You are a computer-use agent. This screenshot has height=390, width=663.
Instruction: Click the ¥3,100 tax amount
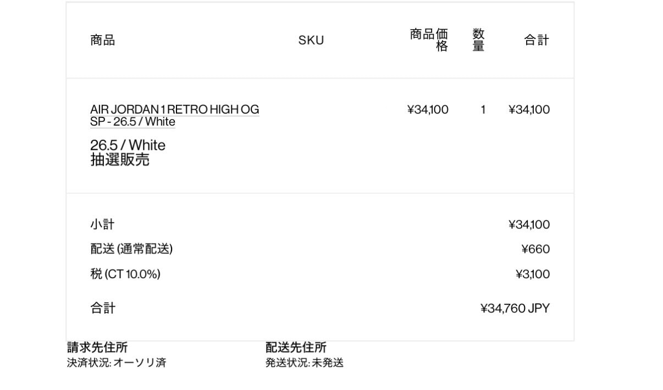tap(532, 274)
